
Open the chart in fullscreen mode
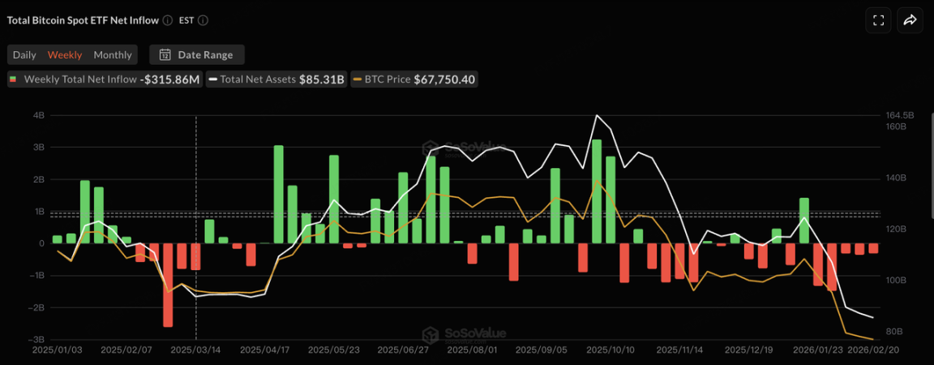(x=876, y=20)
